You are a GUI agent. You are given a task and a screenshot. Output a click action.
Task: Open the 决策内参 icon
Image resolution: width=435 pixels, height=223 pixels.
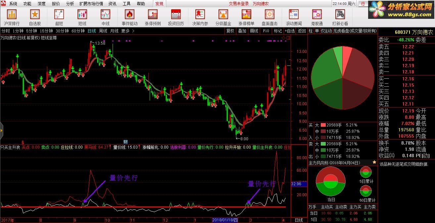pyautogui.click(x=200, y=14)
